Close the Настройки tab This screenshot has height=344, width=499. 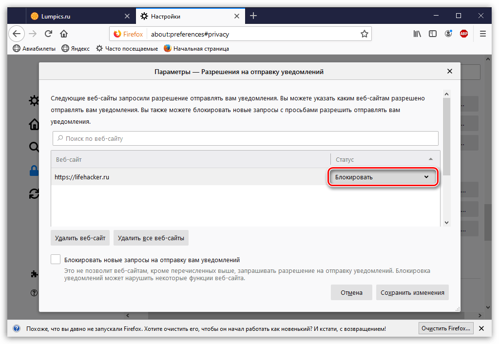pyautogui.click(x=237, y=16)
